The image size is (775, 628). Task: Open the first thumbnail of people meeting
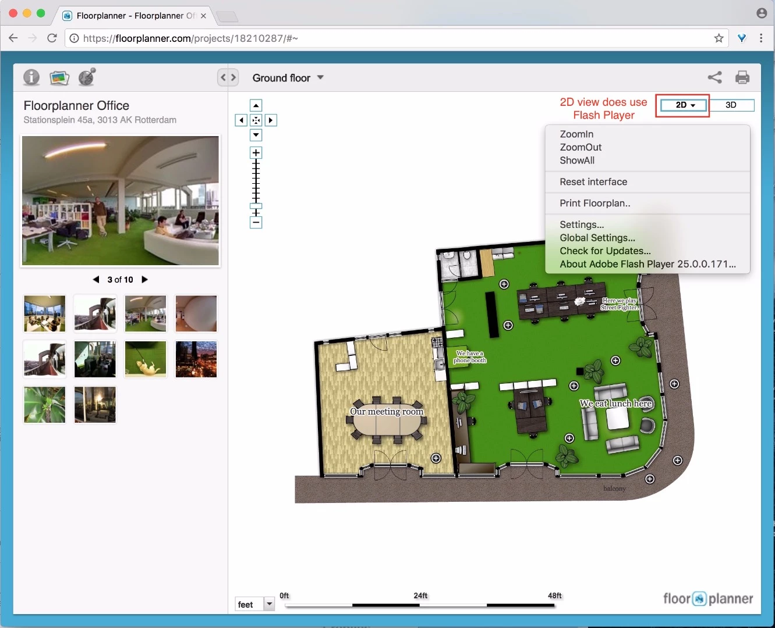pos(45,313)
